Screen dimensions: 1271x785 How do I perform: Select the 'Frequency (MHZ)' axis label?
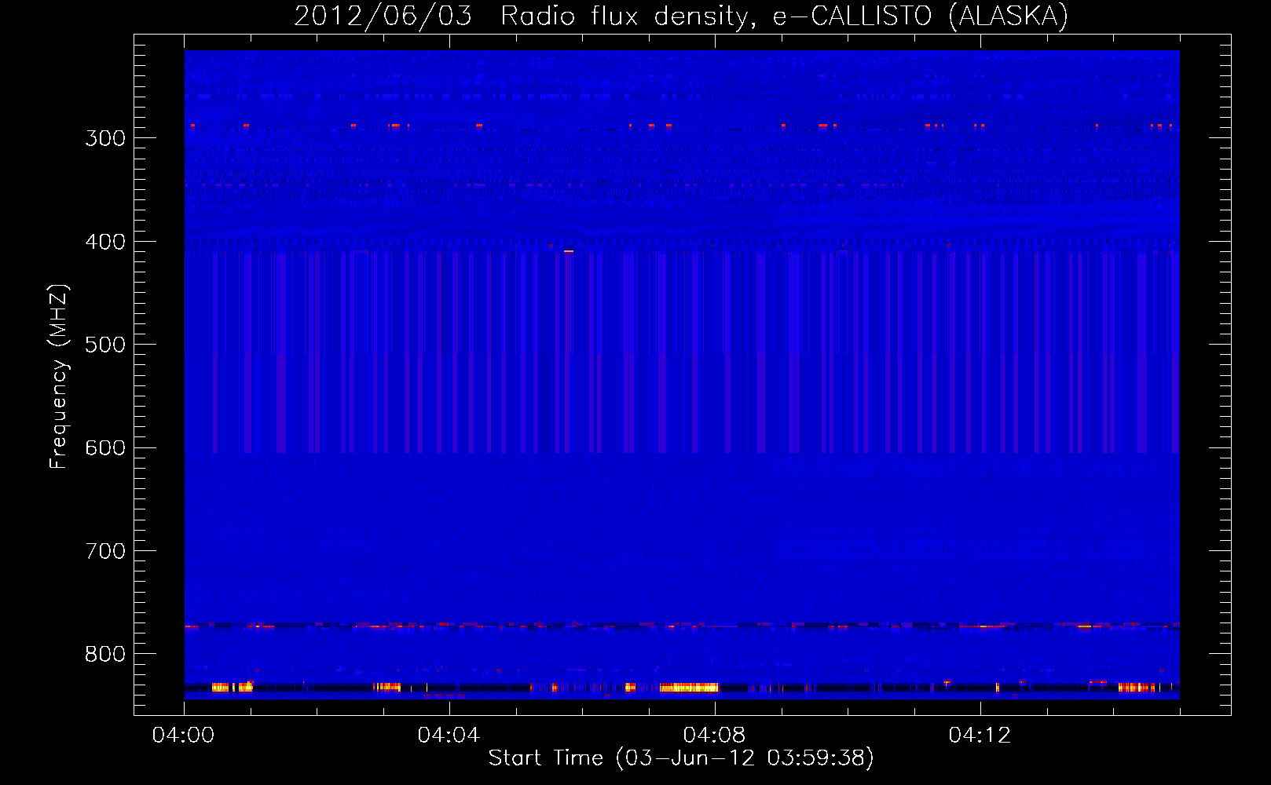point(59,377)
